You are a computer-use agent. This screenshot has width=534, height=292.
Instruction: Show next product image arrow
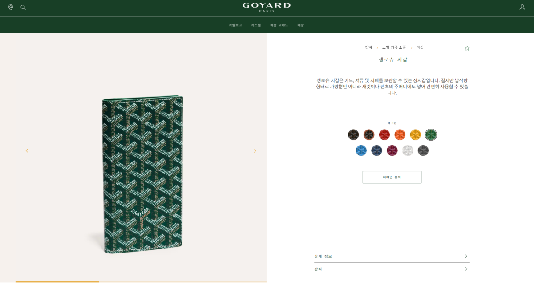[255, 150]
